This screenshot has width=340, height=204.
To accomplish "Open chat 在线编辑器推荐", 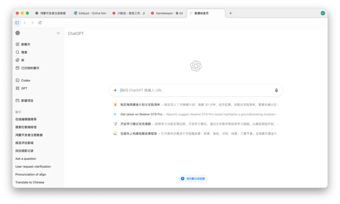I will click(x=26, y=119).
